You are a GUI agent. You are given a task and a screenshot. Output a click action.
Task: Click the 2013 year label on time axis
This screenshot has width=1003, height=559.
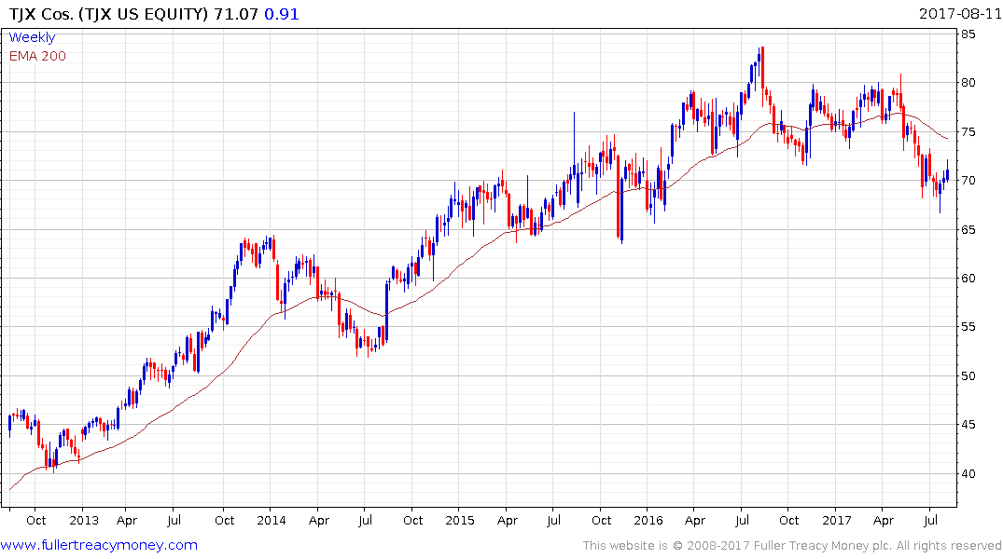(x=84, y=520)
